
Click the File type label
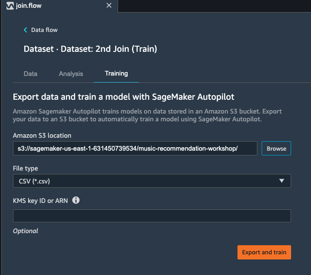click(x=26, y=168)
